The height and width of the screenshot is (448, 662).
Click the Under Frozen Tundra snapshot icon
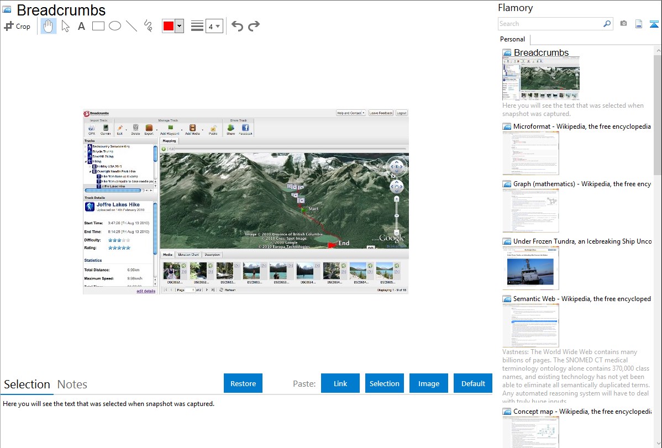tap(507, 241)
